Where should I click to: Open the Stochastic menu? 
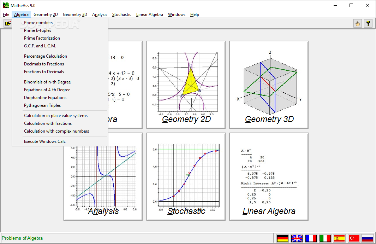pyautogui.click(x=121, y=14)
